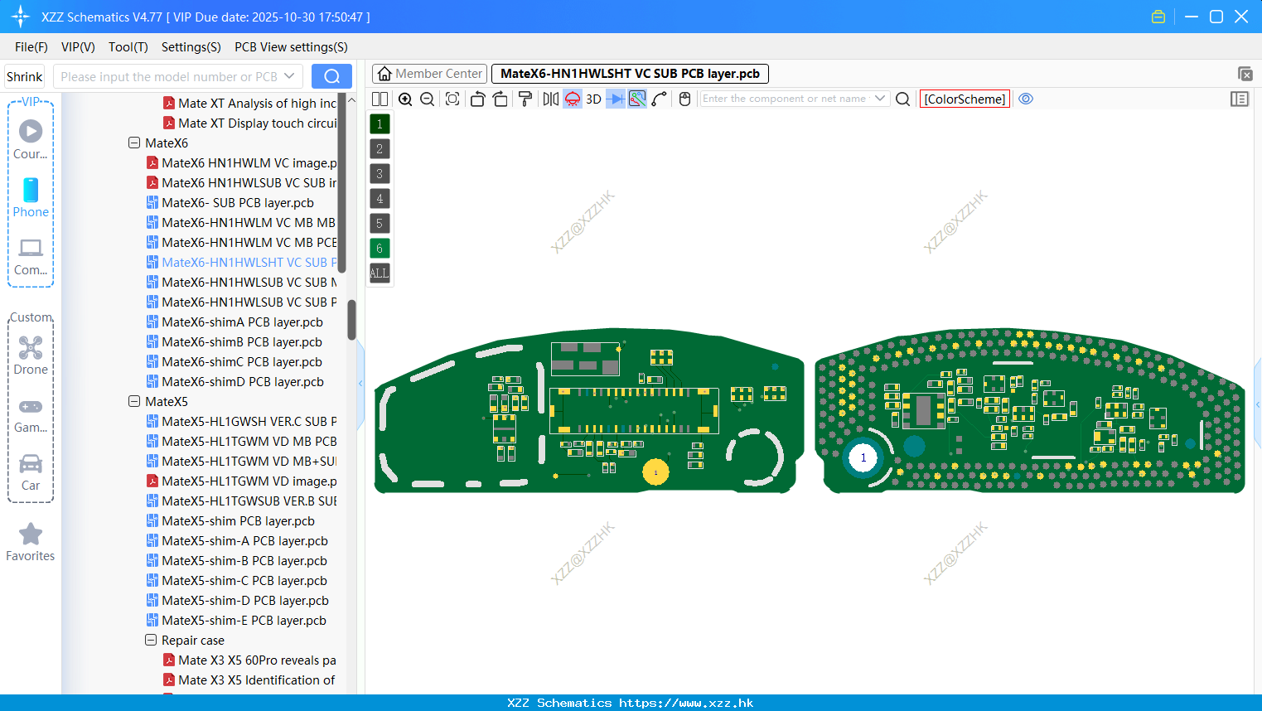The width and height of the screenshot is (1262, 711).
Task: Toggle the diode direction icon
Action: coord(616,99)
